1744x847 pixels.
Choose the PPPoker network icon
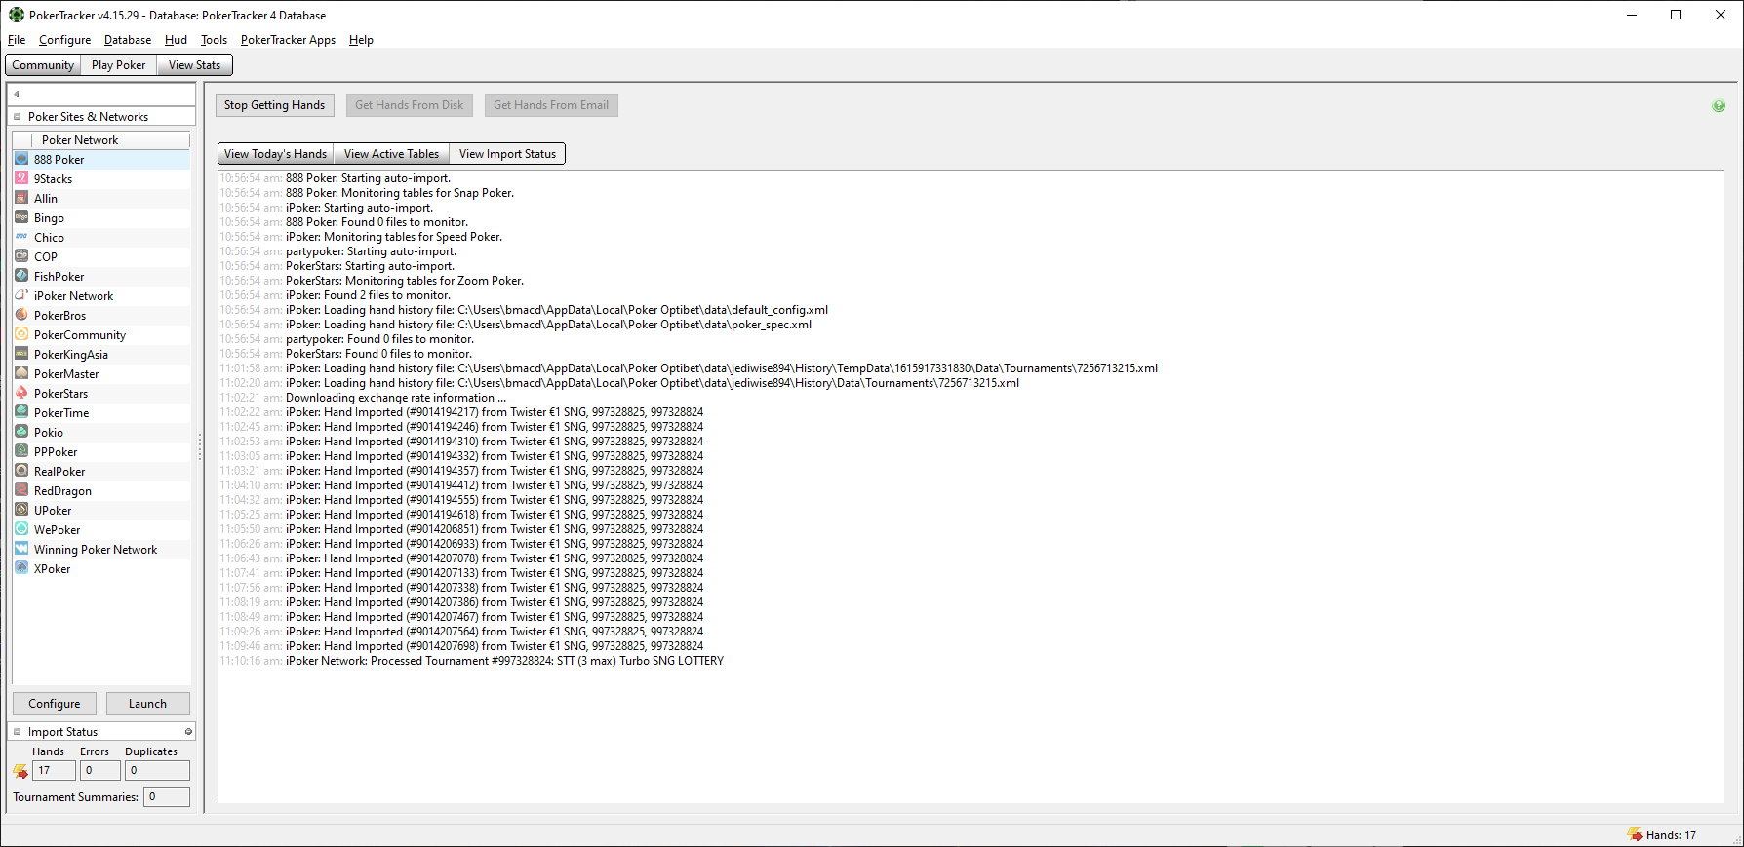tap(21, 451)
